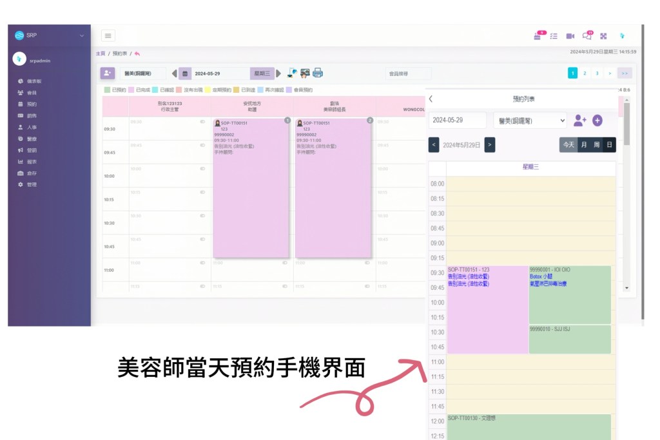Screen dimensions: 660x440
Task: Click the hamburger menu button
Action: coord(108,36)
